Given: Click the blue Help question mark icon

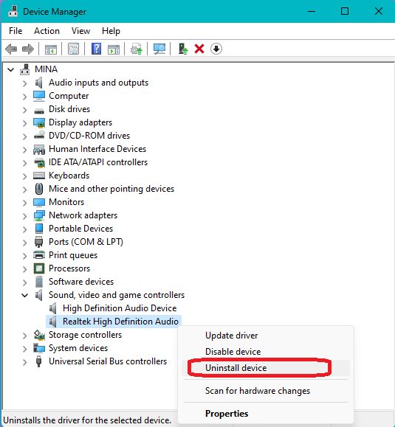Looking at the screenshot, I should coord(96,49).
